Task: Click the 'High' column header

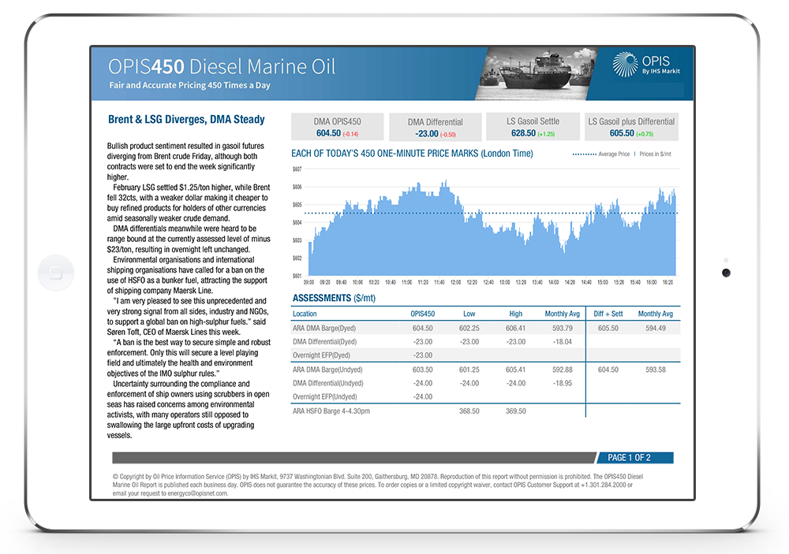Action: click(516, 314)
